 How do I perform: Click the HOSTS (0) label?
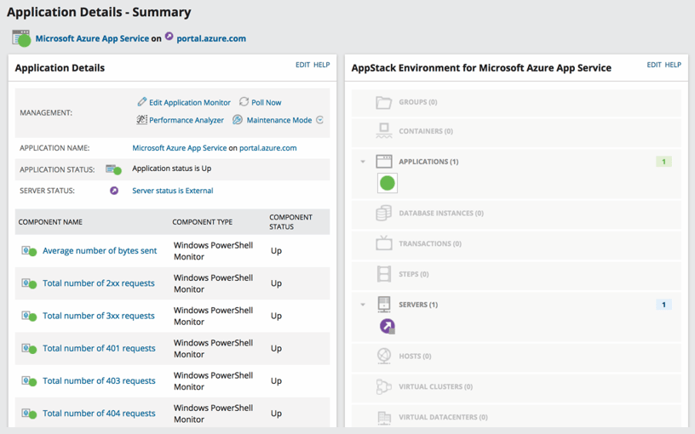coord(415,356)
